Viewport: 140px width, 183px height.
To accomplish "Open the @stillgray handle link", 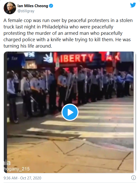I will (x=26, y=11).
